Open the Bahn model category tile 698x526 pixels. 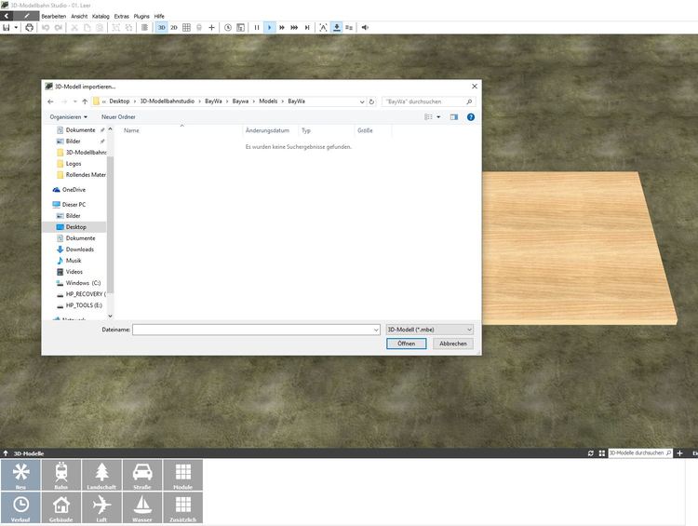(60, 475)
